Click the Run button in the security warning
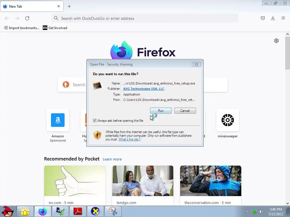The height and width of the screenshot is (217, 290). (161, 111)
